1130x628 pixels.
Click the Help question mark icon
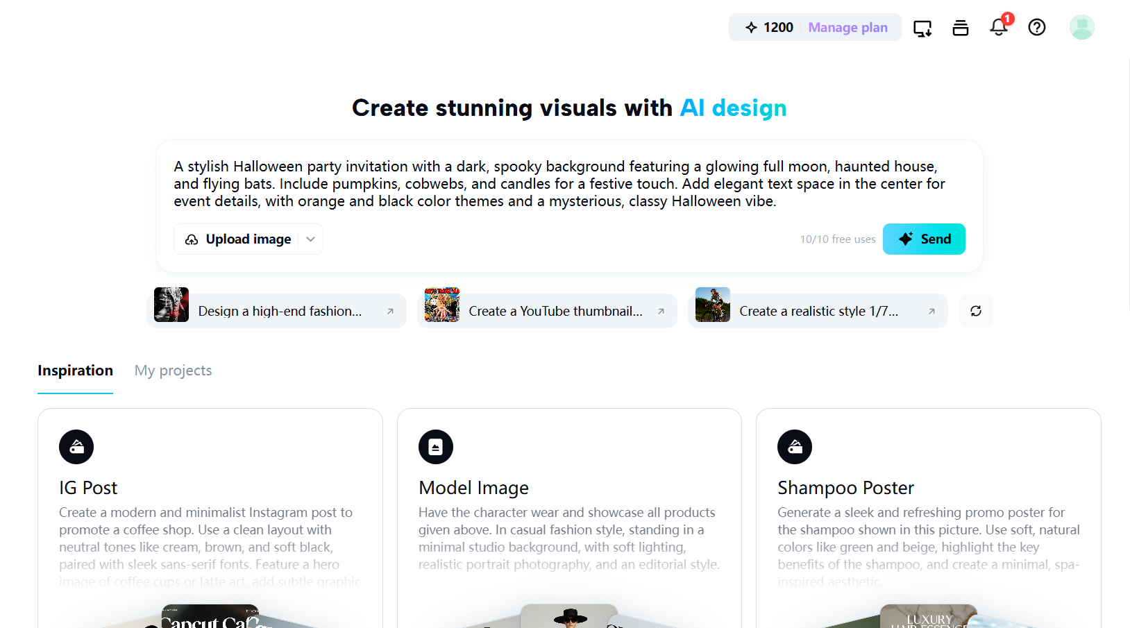click(1036, 27)
